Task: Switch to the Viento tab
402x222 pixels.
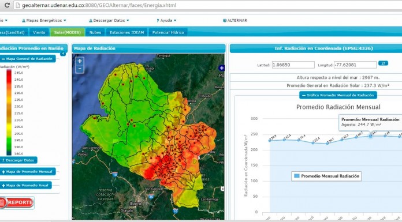Action: (x=39, y=32)
